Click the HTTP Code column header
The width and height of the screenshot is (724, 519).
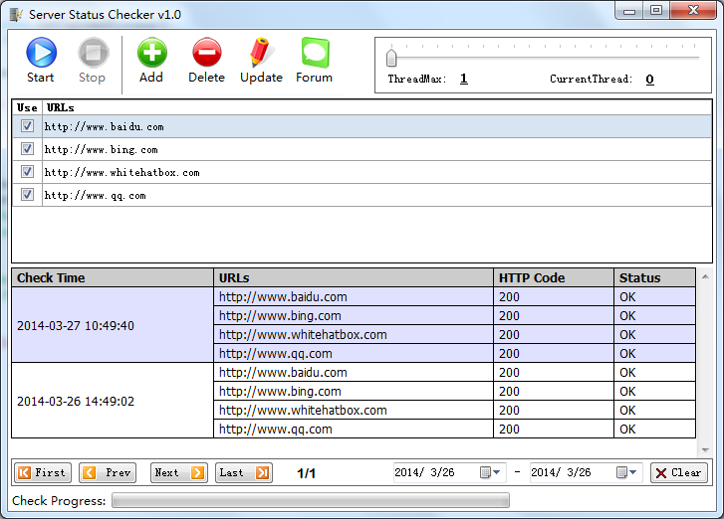point(554,278)
